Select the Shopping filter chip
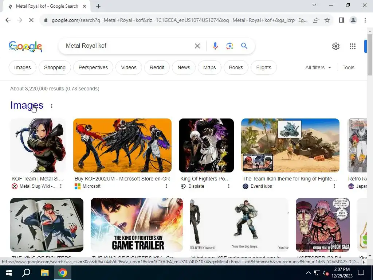This screenshot has height=280, width=373. [55, 67]
